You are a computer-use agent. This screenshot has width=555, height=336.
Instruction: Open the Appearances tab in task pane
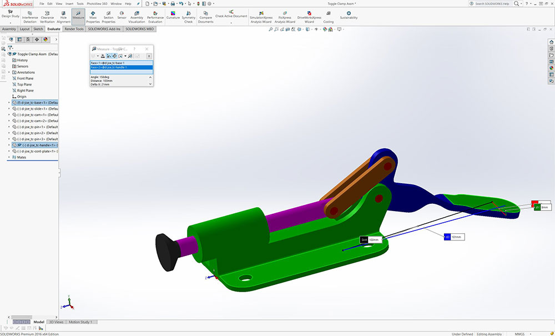[551, 68]
